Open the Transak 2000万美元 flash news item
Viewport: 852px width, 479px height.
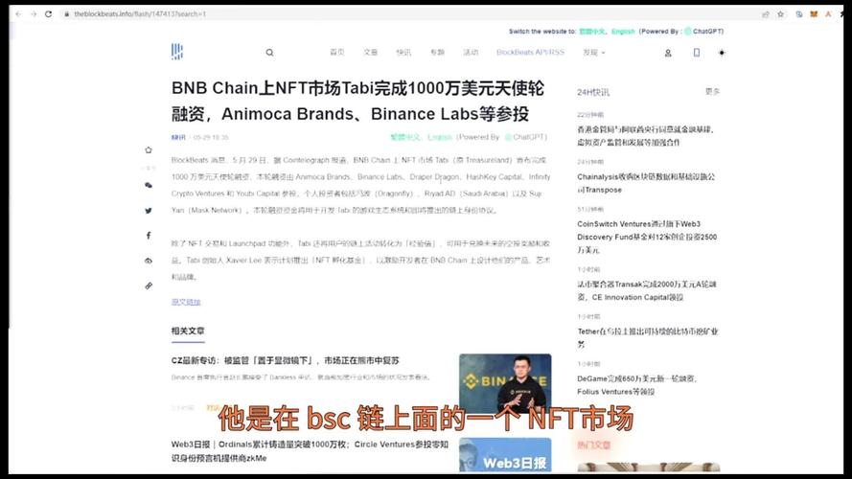(x=647, y=290)
